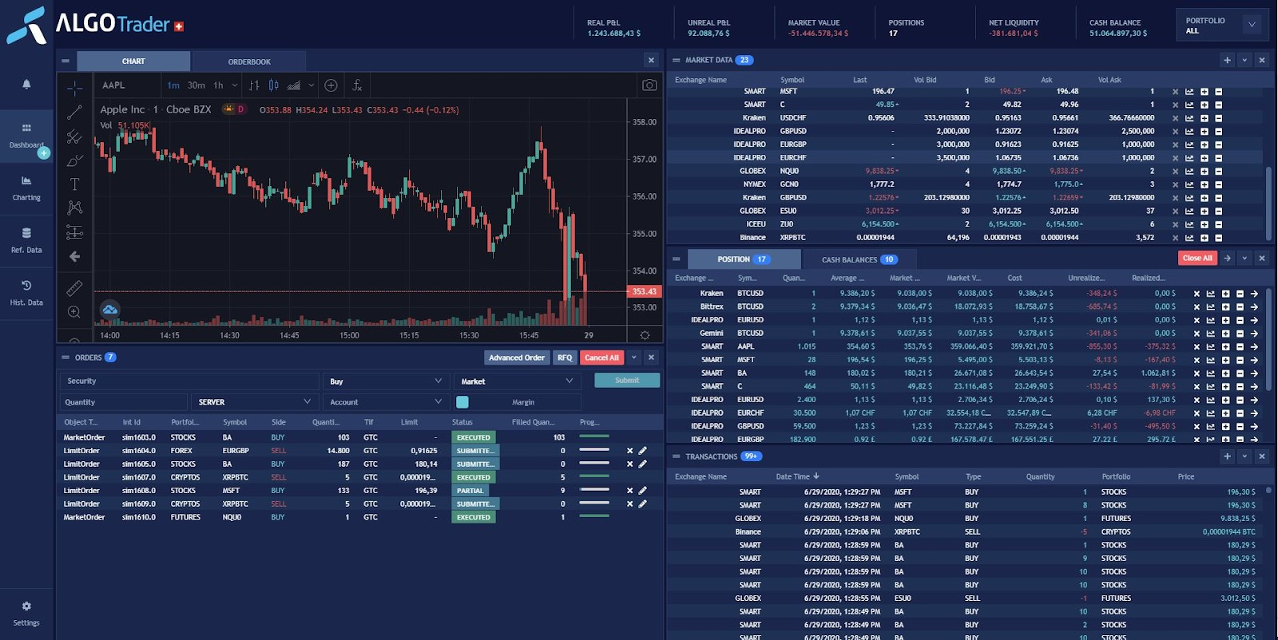Open the Dashboard section in the sidebar

click(26, 136)
